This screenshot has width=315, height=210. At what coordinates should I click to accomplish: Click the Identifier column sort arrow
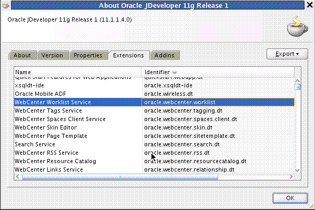(x=175, y=73)
